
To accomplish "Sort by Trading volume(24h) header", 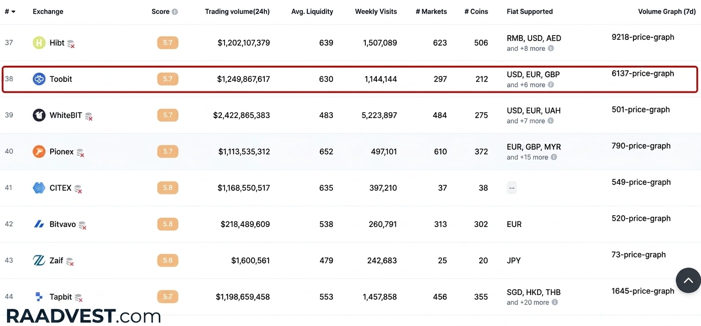I will tap(238, 12).
